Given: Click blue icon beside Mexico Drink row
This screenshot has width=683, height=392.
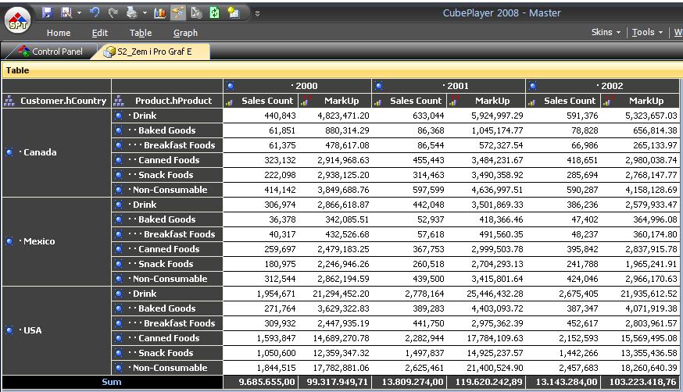Looking at the screenshot, I should (x=119, y=205).
